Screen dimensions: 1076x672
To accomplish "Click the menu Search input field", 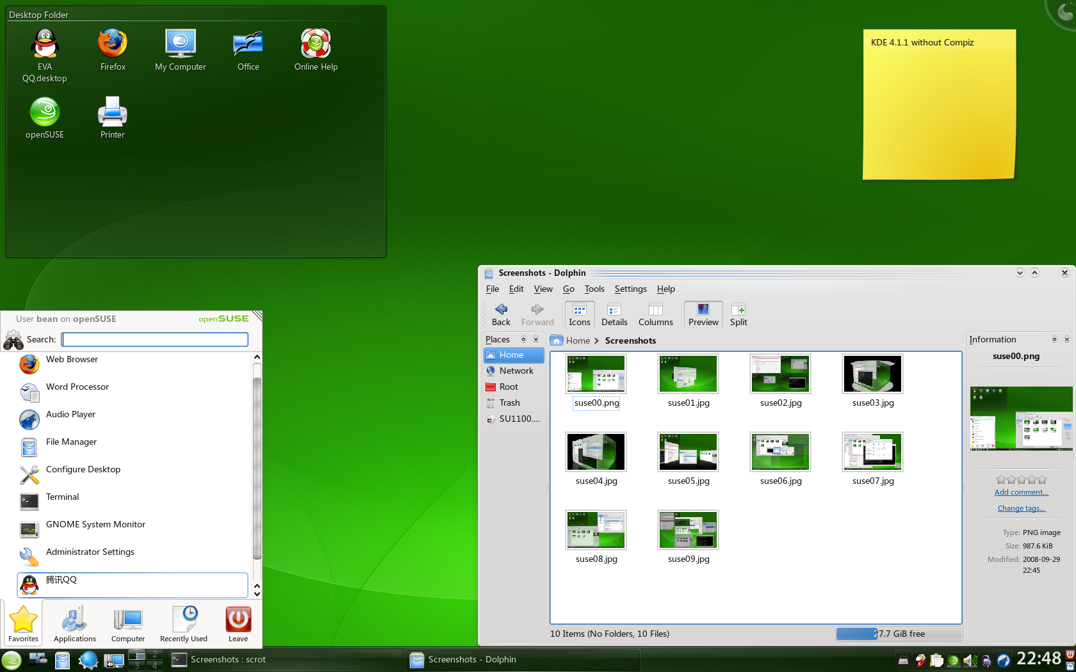I will pyautogui.click(x=155, y=339).
